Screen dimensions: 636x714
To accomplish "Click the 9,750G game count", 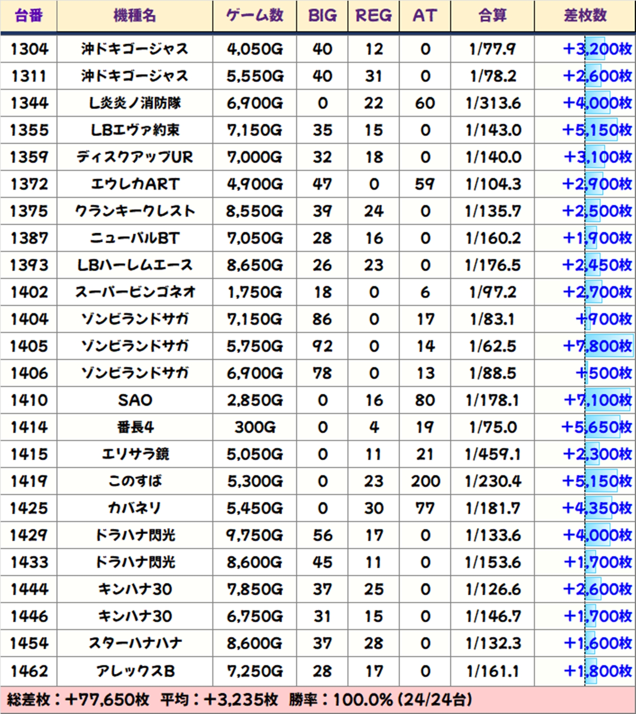I will tap(255, 536).
